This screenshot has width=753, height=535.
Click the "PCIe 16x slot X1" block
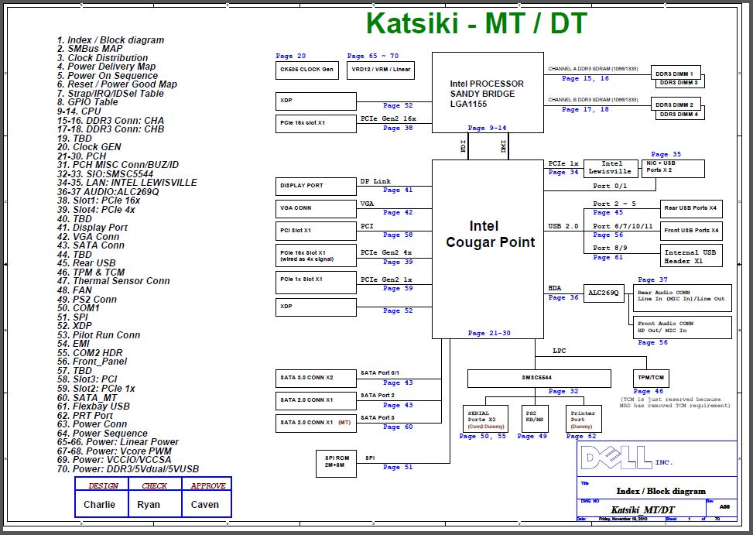316,124
